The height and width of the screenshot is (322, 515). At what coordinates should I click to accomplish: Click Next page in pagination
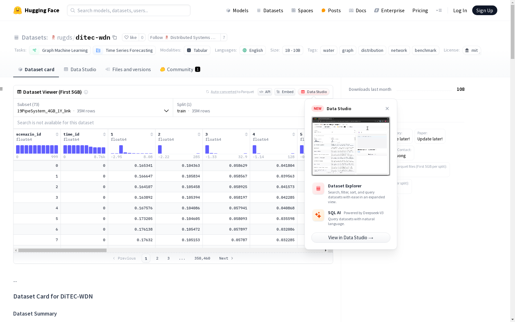coord(226,258)
